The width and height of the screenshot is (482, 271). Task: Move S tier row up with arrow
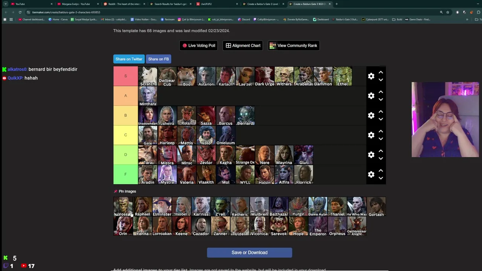tap(381, 72)
